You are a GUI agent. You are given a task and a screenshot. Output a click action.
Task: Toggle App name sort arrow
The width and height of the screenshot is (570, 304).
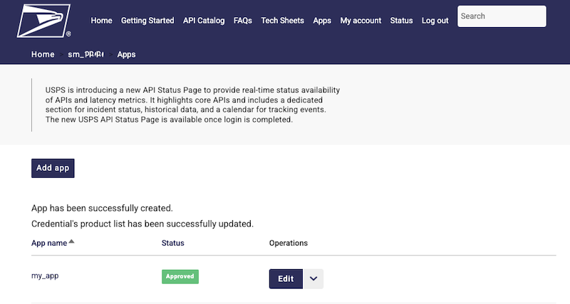(x=72, y=241)
